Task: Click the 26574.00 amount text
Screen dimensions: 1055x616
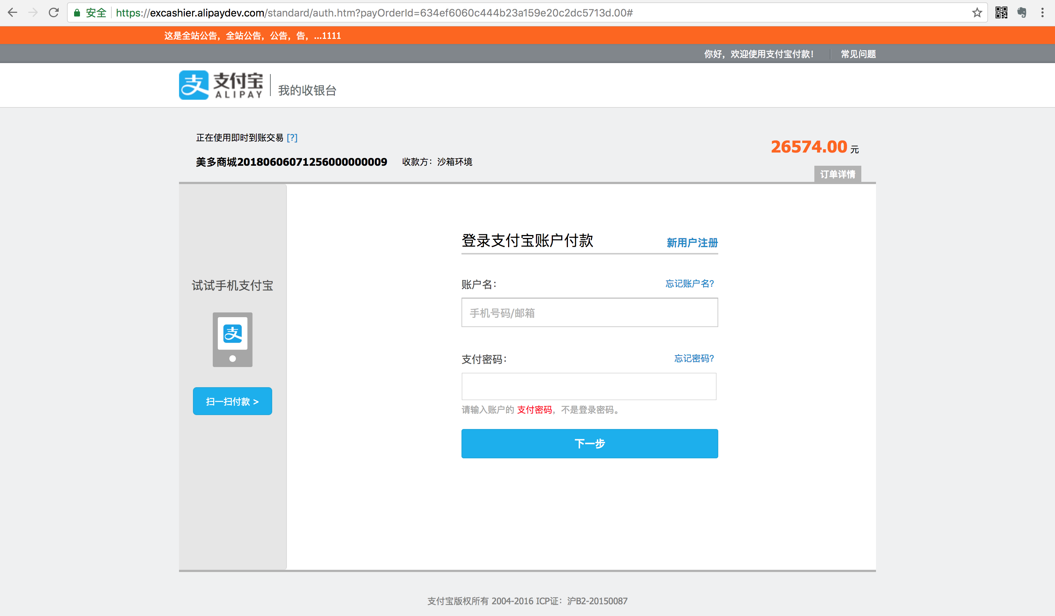Action: pyautogui.click(x=809, y=147)
